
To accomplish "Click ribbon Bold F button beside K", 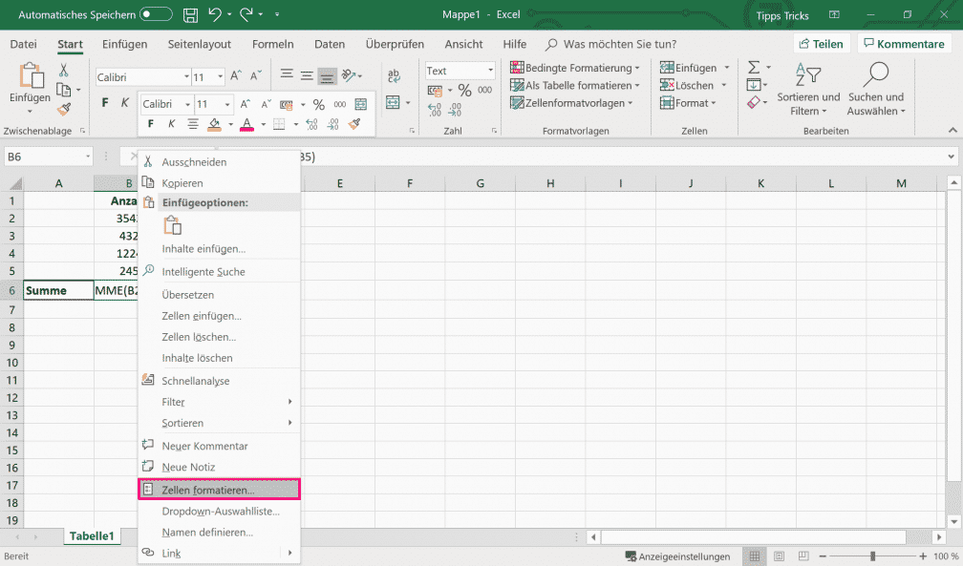I will point(105,102).
